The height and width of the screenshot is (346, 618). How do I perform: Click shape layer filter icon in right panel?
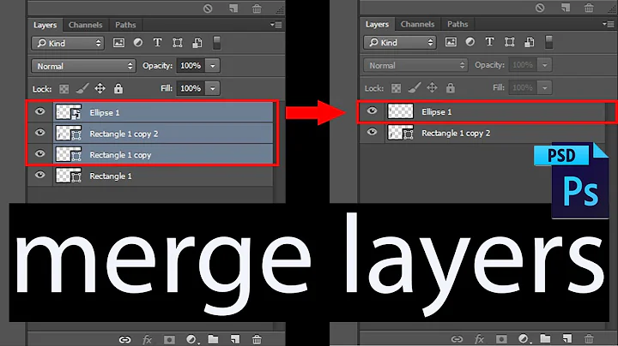510,42
